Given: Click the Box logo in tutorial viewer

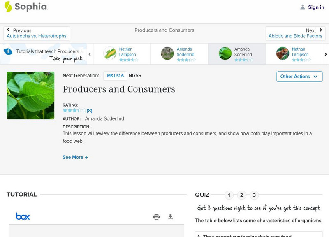Looking at the screenshot, I should coord(23,216).
